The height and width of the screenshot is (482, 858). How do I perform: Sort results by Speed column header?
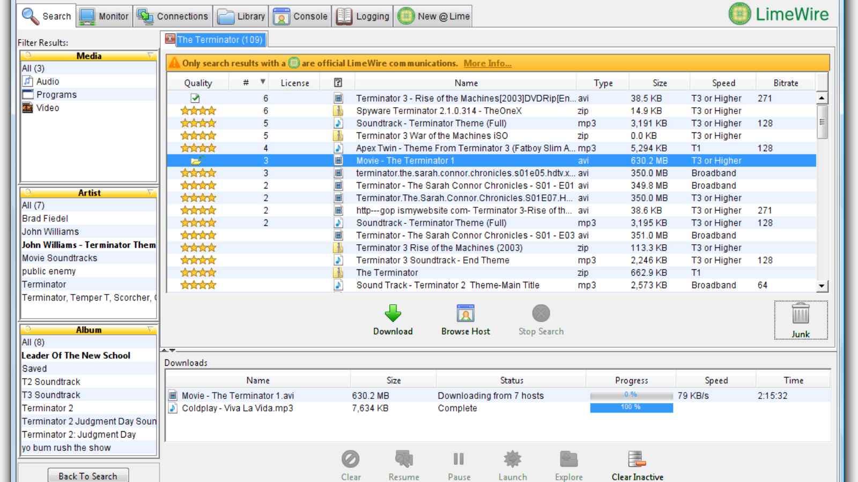pyautogui.click(x=723, y=83)
